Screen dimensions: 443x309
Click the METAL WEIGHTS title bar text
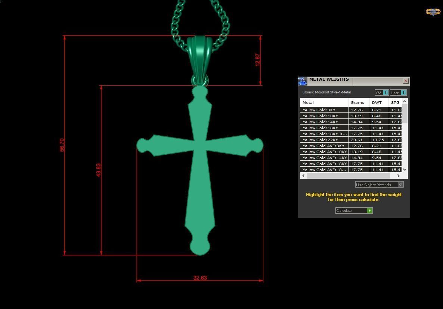(x=329, y=79)
